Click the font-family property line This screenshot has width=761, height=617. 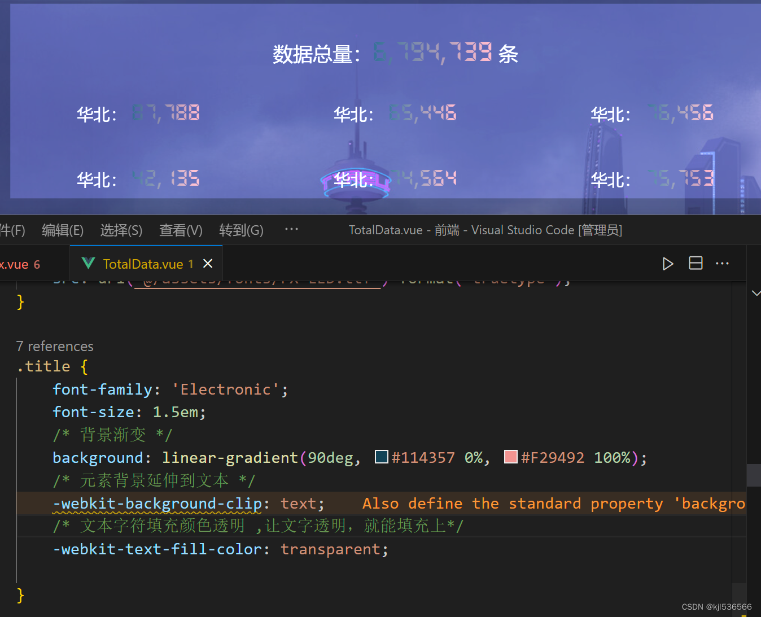tap(170, 390)
